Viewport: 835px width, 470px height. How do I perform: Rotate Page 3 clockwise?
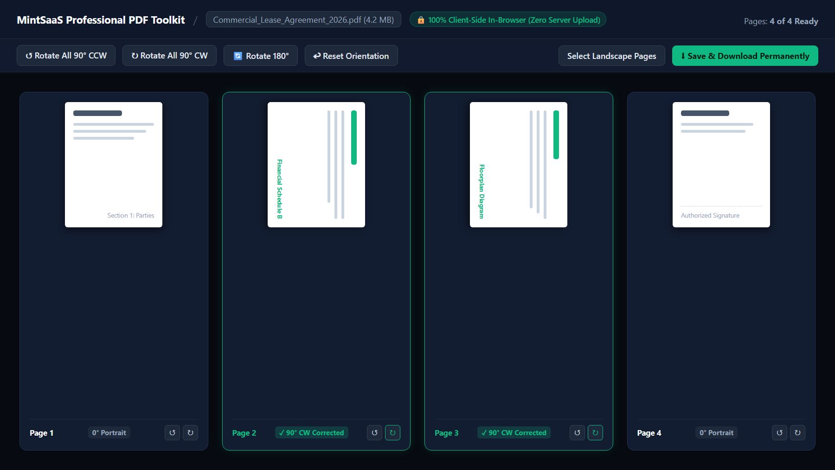(595, 432)
